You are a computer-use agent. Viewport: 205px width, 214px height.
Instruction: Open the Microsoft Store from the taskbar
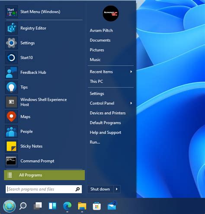click(97, 206)
